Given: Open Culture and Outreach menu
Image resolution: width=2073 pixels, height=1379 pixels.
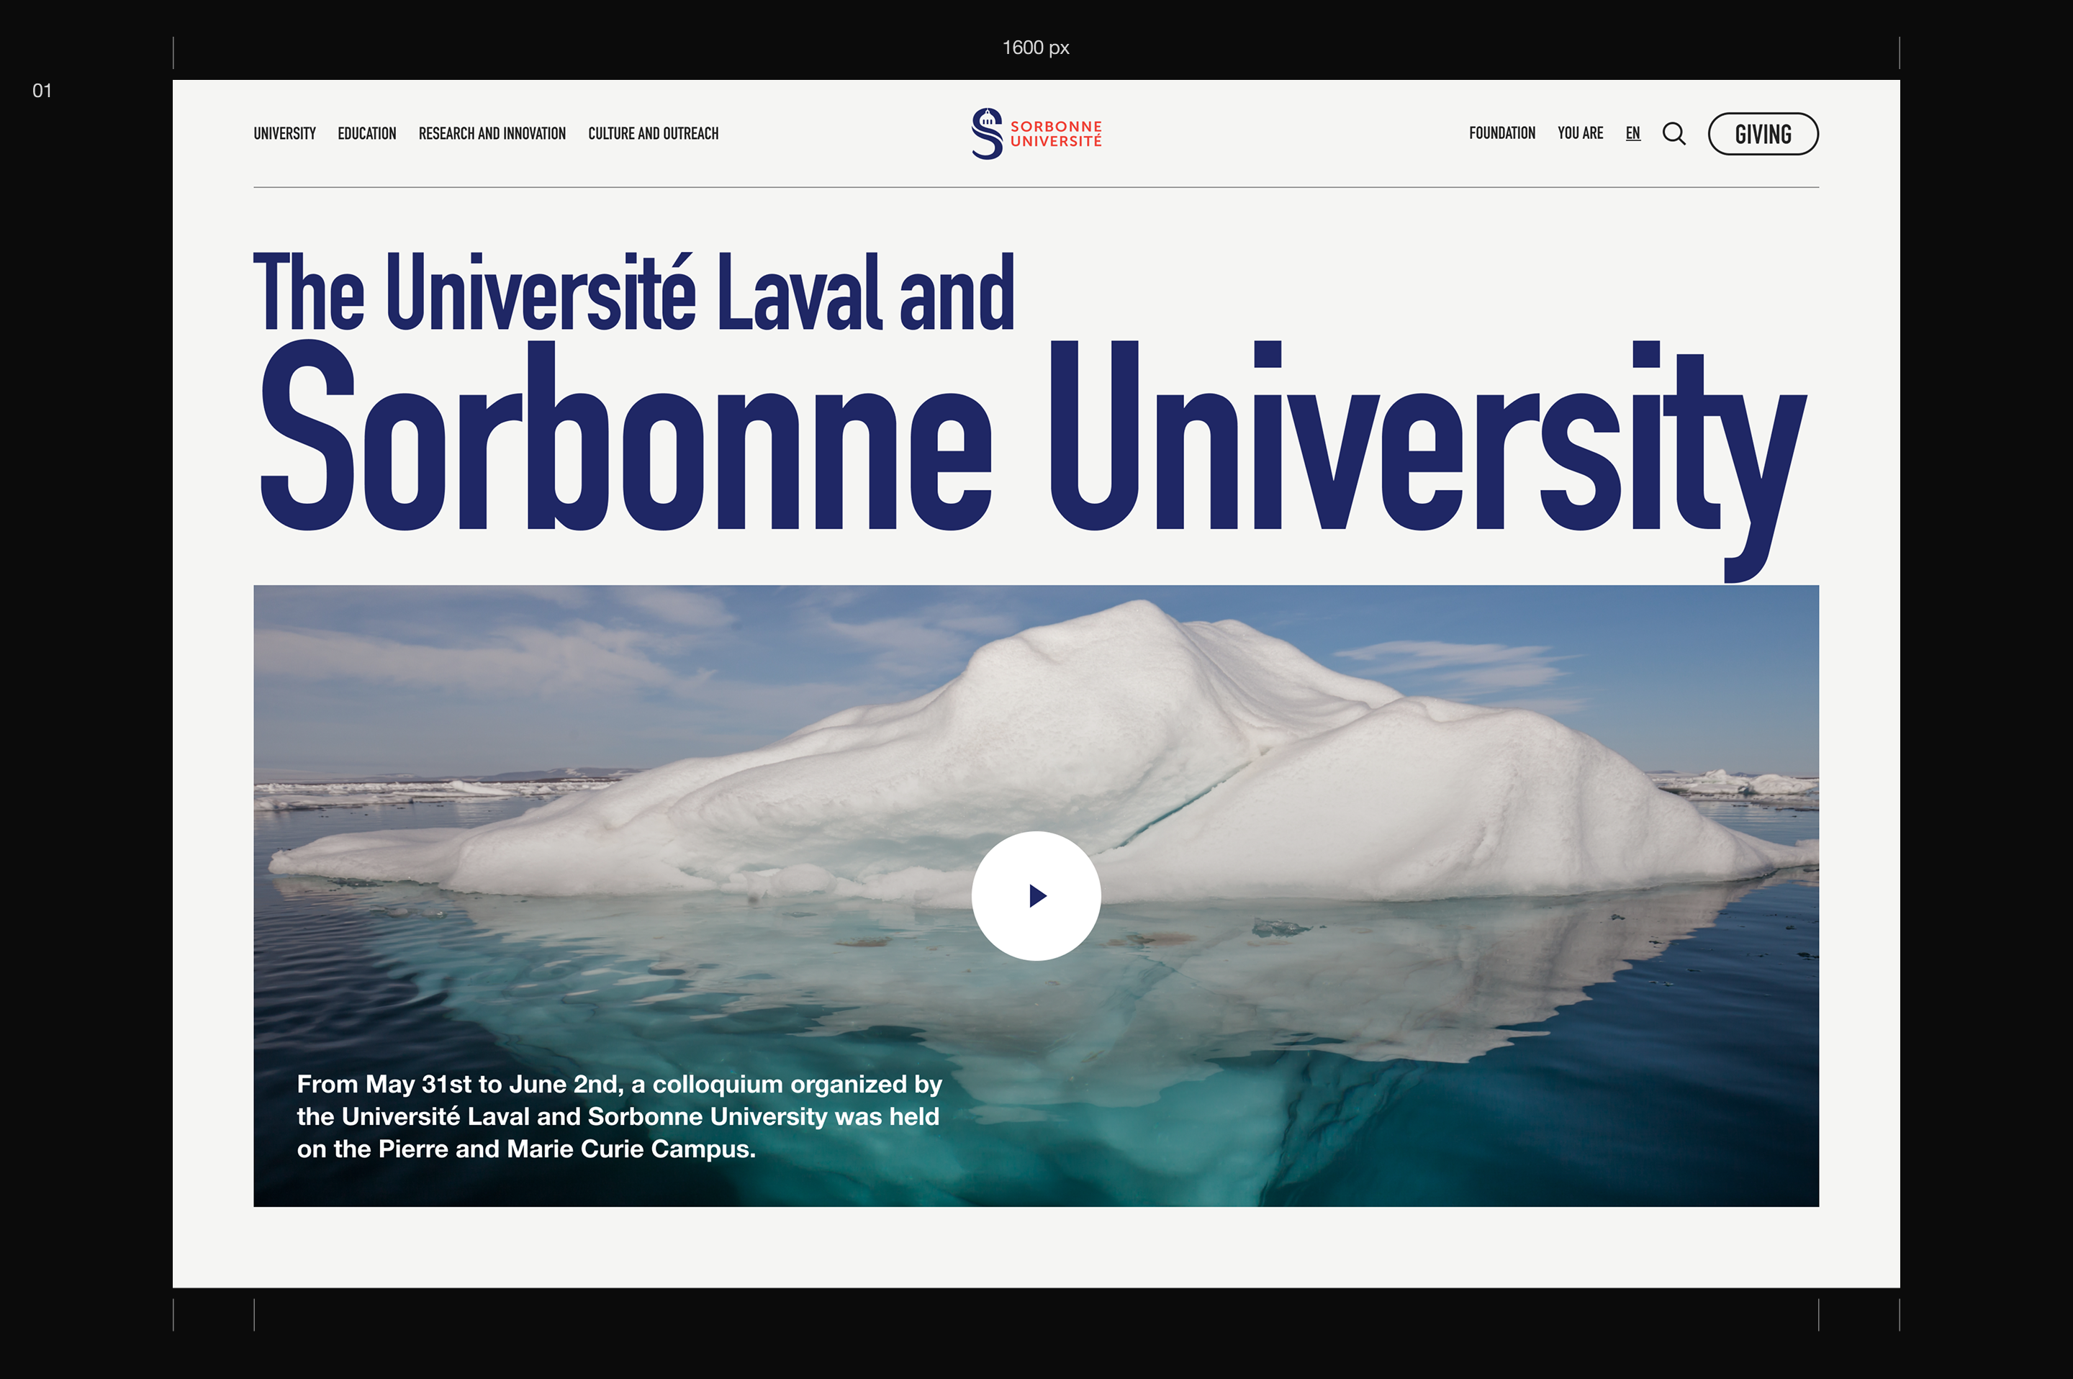Looking at the screenshot, I should click(x=653, y=134).
